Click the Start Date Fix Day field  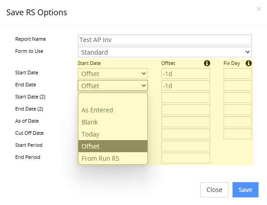237,73
